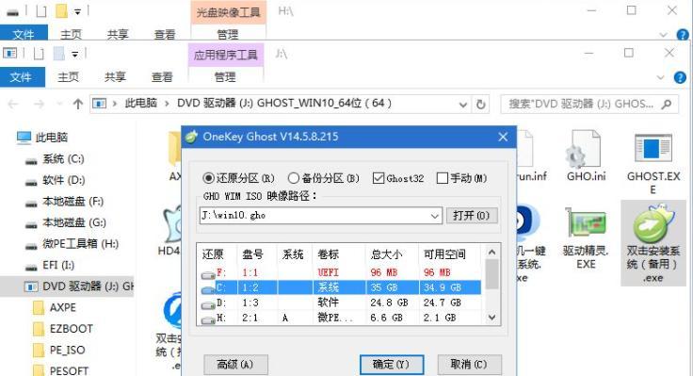Click the 打开(O) button
The width and height of the screenshot is (693, 376).
[471, 216]
